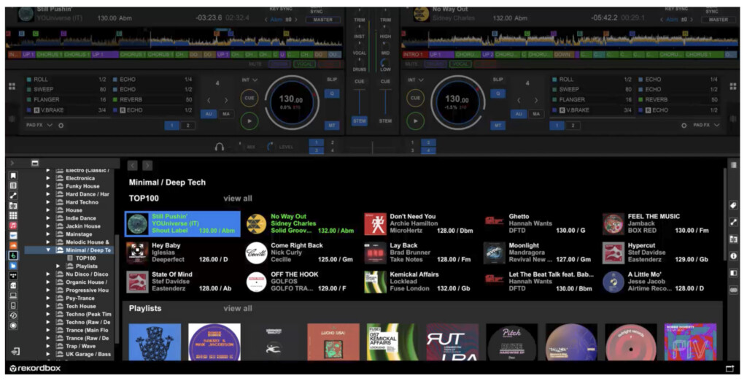Toggle the left STEM button in mixer

click(x=360, y=121)
